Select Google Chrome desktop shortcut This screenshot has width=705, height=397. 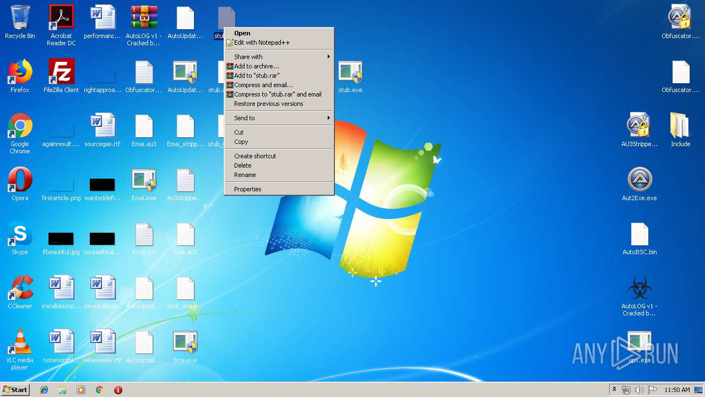(x=20, y=134)
